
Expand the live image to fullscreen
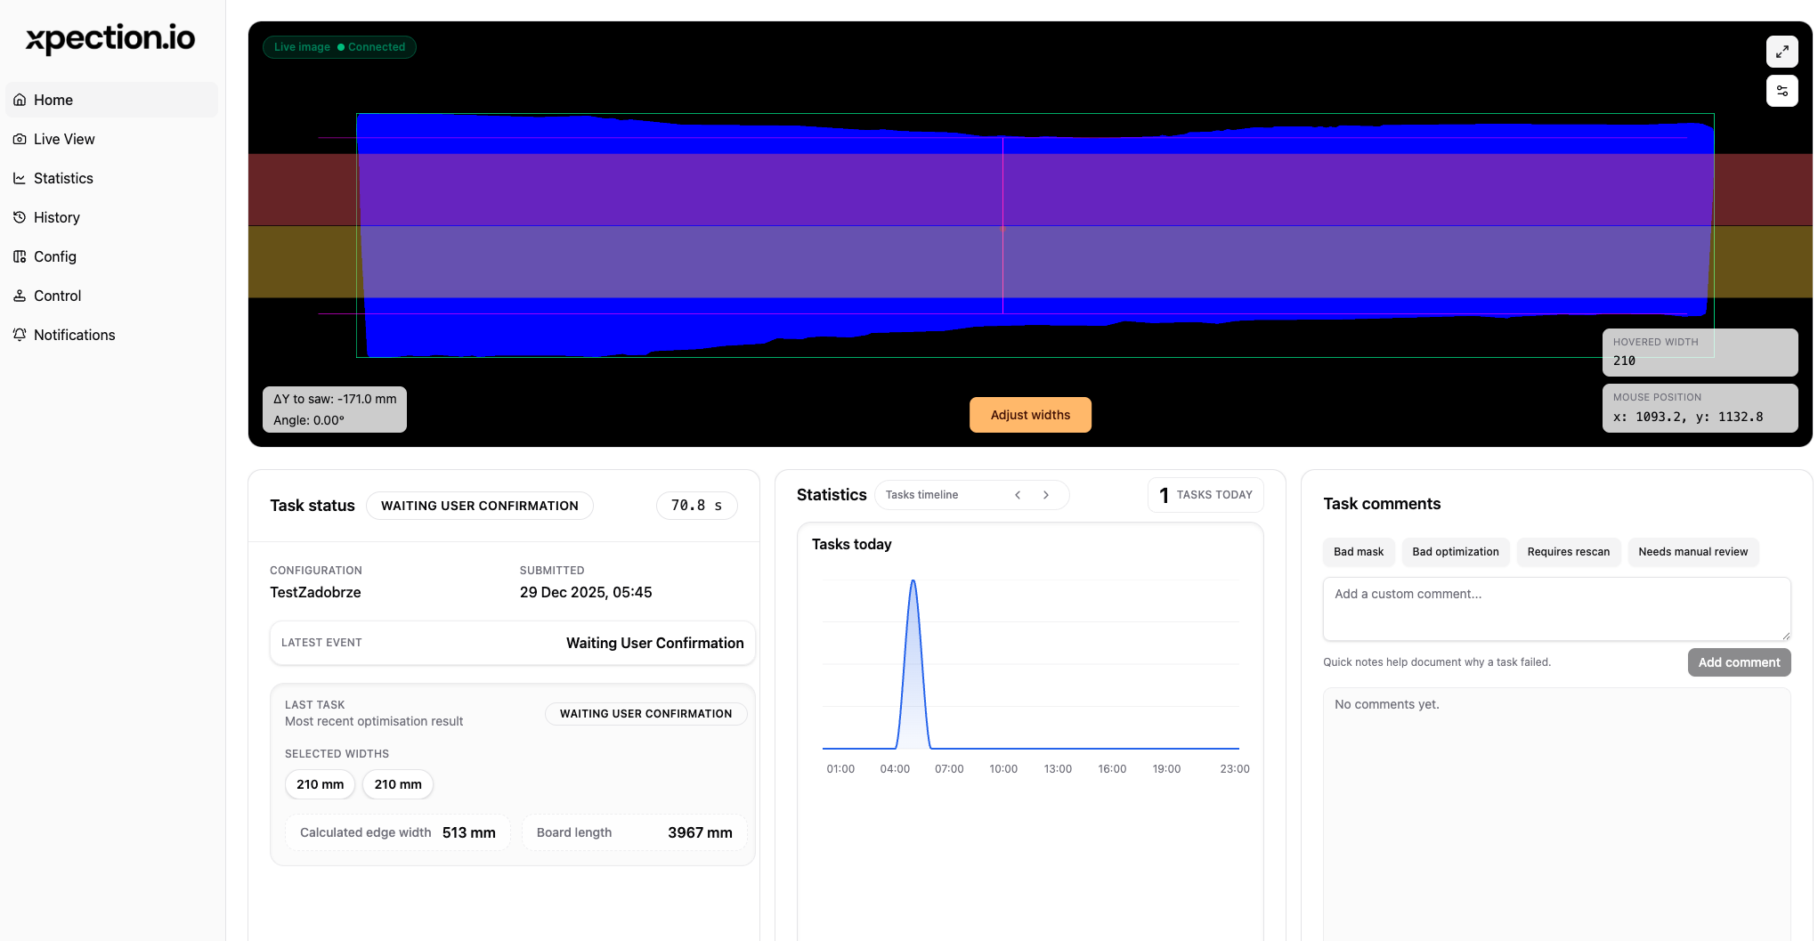(x=1781, y=51)
